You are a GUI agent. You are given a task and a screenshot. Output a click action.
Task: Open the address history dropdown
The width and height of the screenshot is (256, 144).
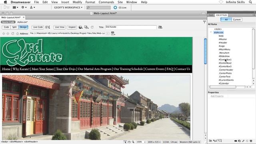pyautogui.click(x=108, y=34)
